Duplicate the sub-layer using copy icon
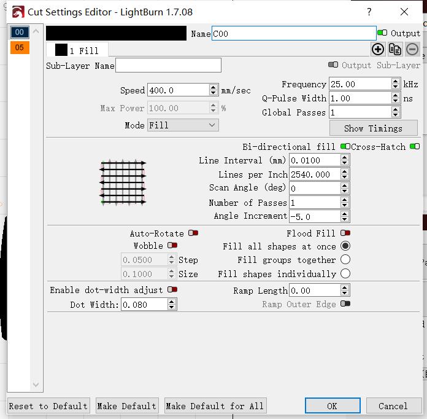The image size is (427, 419). (x=395, y=50)
